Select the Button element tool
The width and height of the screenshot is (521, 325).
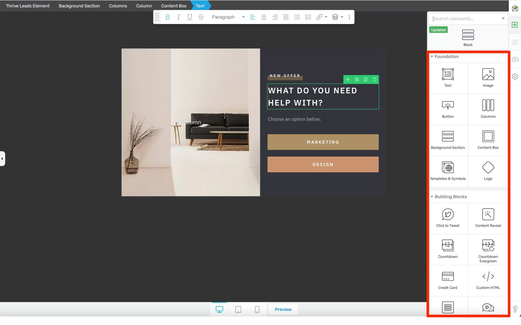448,108
